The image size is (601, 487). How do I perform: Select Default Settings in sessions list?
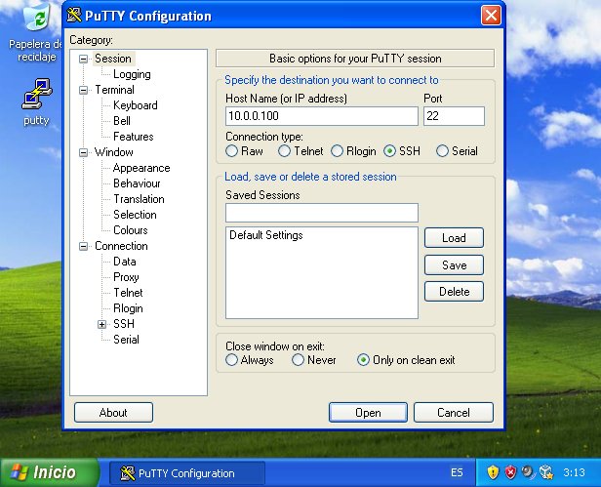tap(266, 235)
